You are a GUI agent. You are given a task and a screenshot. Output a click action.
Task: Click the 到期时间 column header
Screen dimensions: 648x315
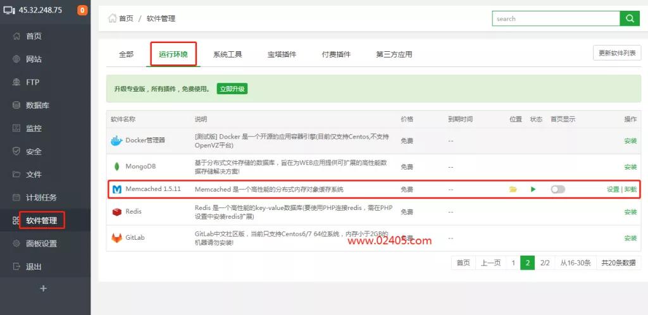click(x=460, y=120)
